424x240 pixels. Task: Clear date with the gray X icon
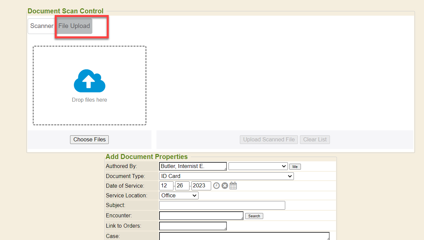(x=225, y=186)
